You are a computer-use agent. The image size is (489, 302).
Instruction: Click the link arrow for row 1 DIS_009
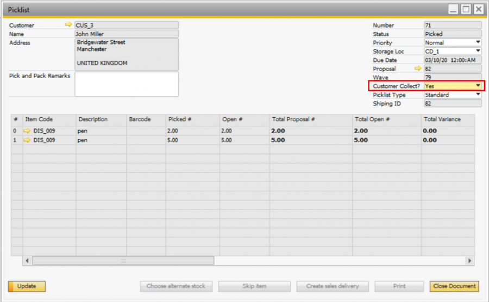(28, 140)
